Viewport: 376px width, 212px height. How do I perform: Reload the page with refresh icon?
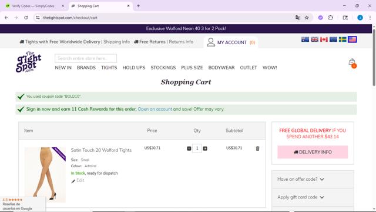26,18
